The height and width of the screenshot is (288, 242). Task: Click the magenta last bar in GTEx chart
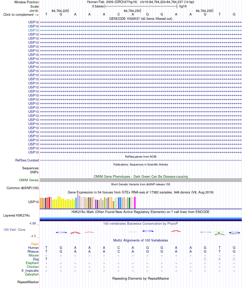135,203
